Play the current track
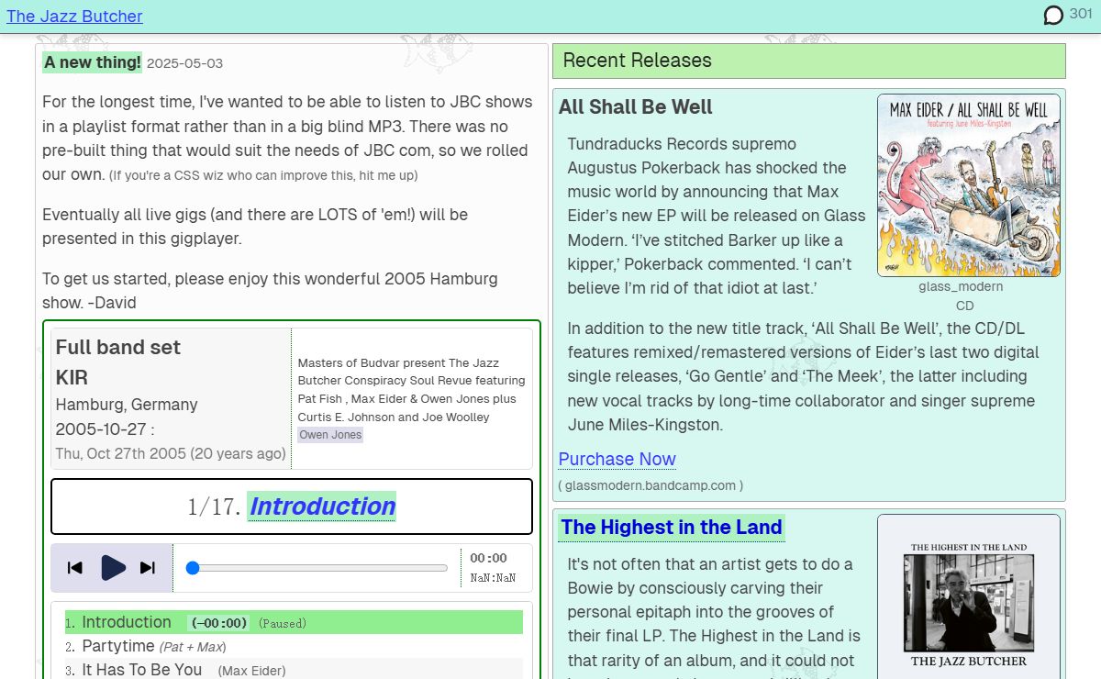This screenshot has width=1101, height=679. pyautogui.click(x=113, y=568)
